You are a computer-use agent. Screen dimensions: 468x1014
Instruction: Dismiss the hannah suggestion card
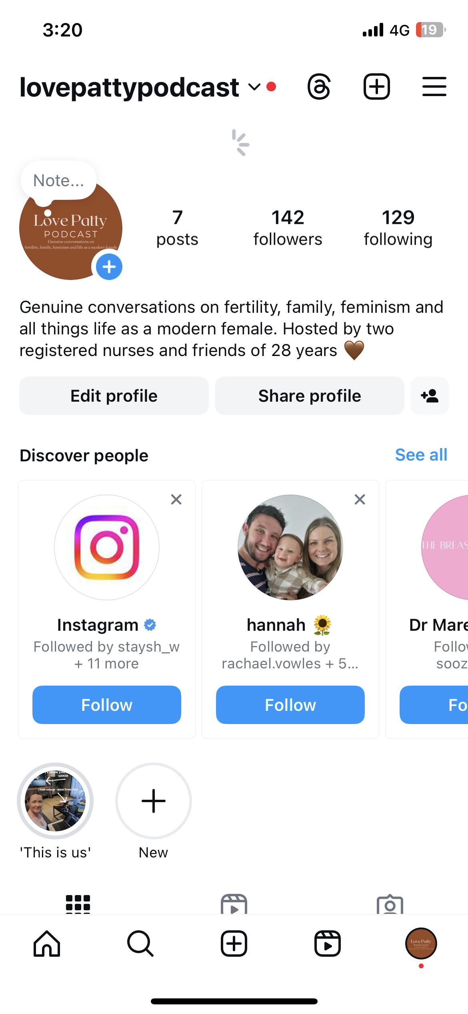[360, 499]
